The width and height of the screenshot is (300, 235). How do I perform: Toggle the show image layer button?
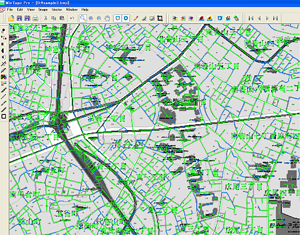pos(117,18)
